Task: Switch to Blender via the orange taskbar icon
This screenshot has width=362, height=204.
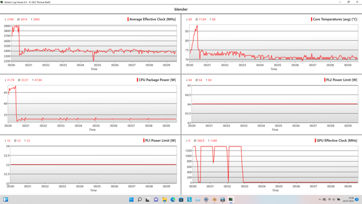Action: click(214, 200)
